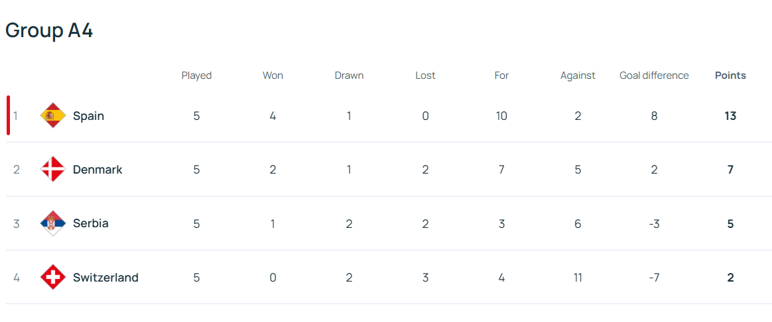Open the Denmark team link
This screenshot has width=772, height=322.
point(97,170)
